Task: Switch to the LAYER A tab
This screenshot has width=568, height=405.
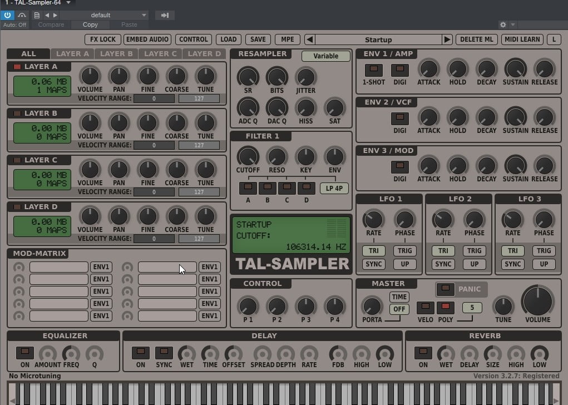Action: [72, 54]
